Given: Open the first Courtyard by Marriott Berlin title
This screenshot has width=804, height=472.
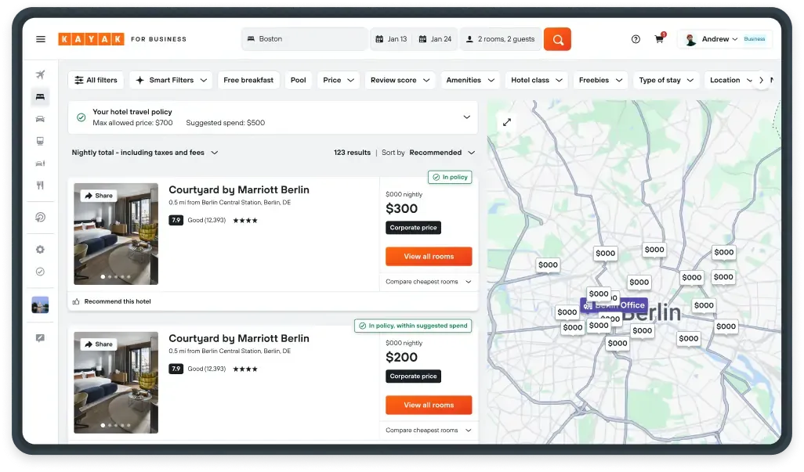Looking at the screenshot, I should coord(239,190).
